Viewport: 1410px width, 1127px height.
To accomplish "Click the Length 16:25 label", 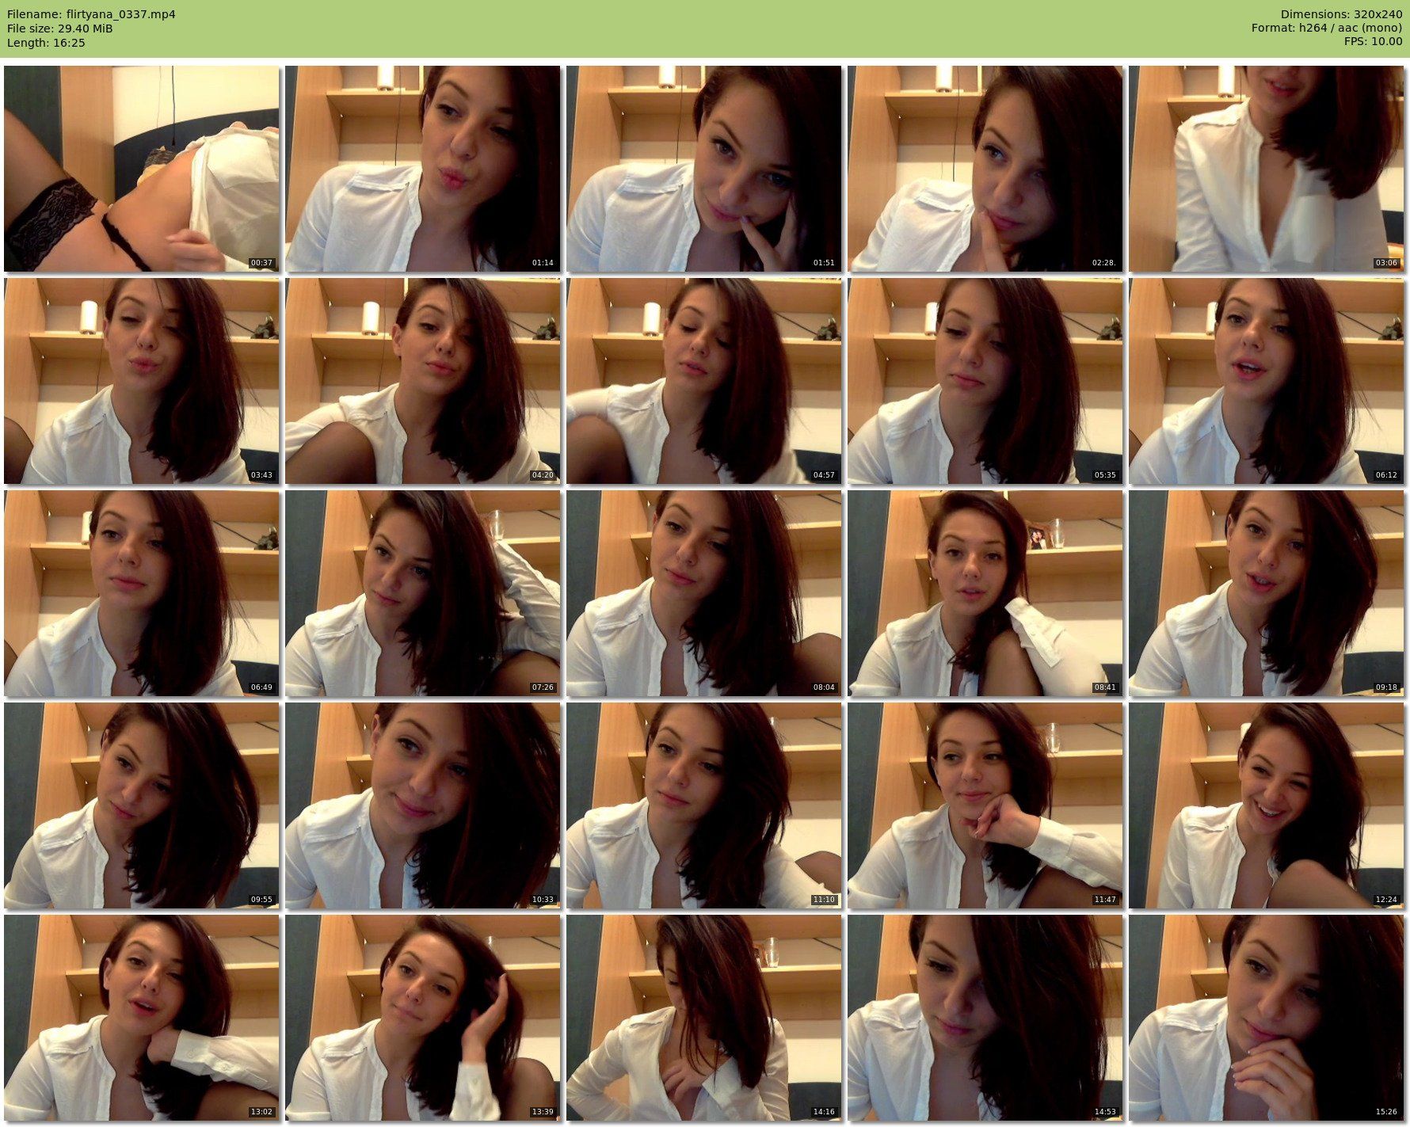I will click(46, 43).
